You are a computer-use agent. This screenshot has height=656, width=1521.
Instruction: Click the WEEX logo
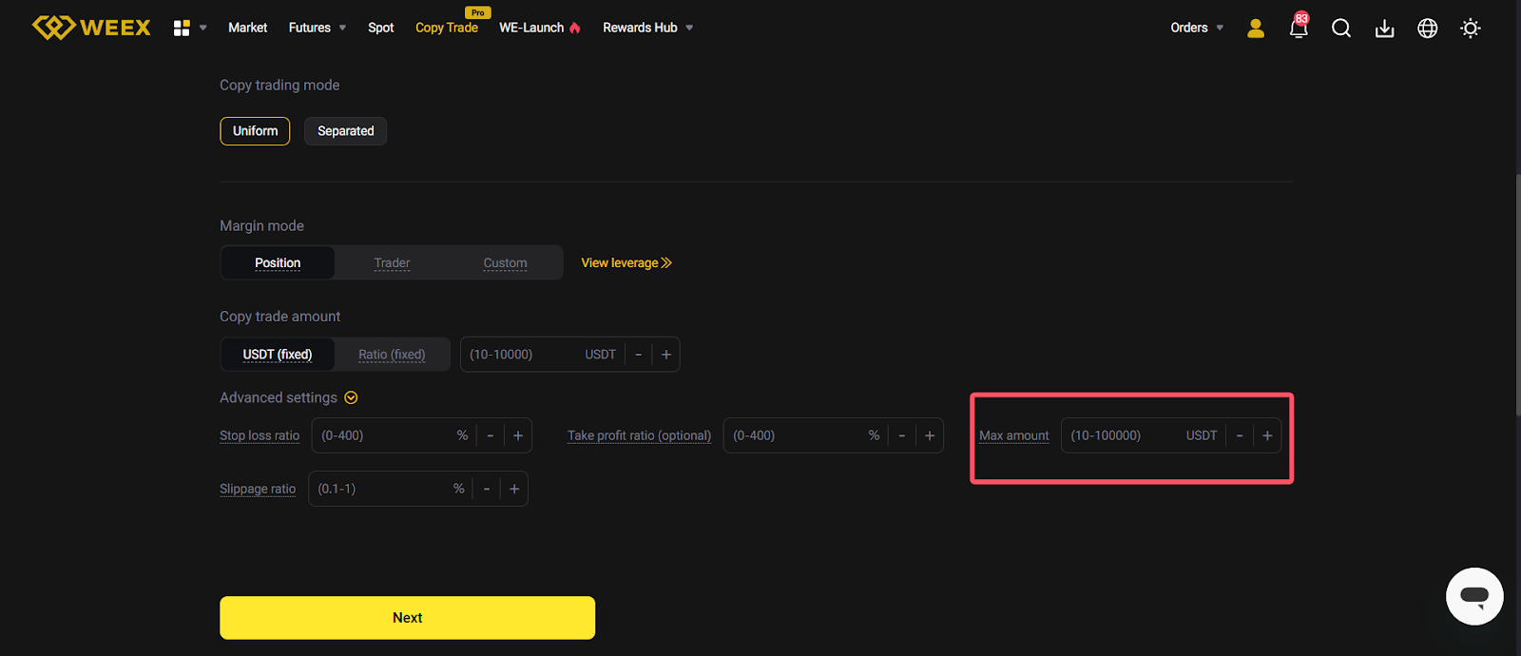click(91, 28)
